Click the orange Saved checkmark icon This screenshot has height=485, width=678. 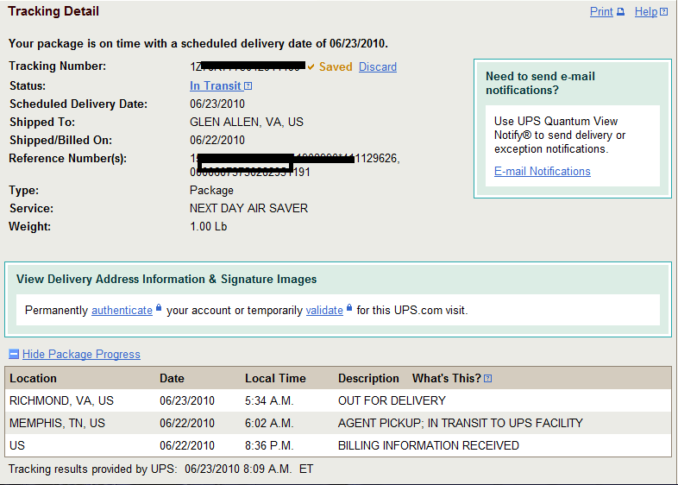pyautogui.click(x=311, y=66)
